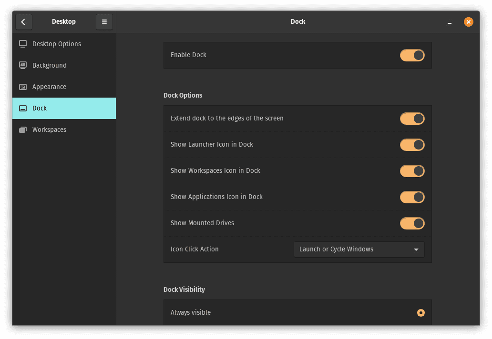Click the Dock Options heading
The height and width of the screenshot is (339, 492).
183,95
